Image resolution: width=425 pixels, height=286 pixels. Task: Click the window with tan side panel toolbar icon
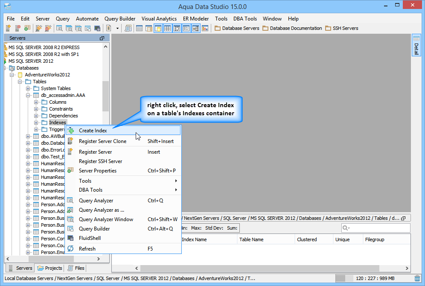pyautogui.click(x=149, y=28)
